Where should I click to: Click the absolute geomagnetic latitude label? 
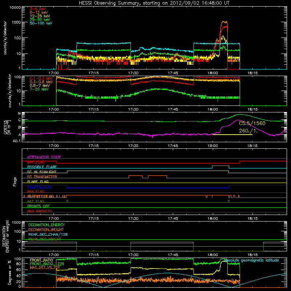(251, 260)
